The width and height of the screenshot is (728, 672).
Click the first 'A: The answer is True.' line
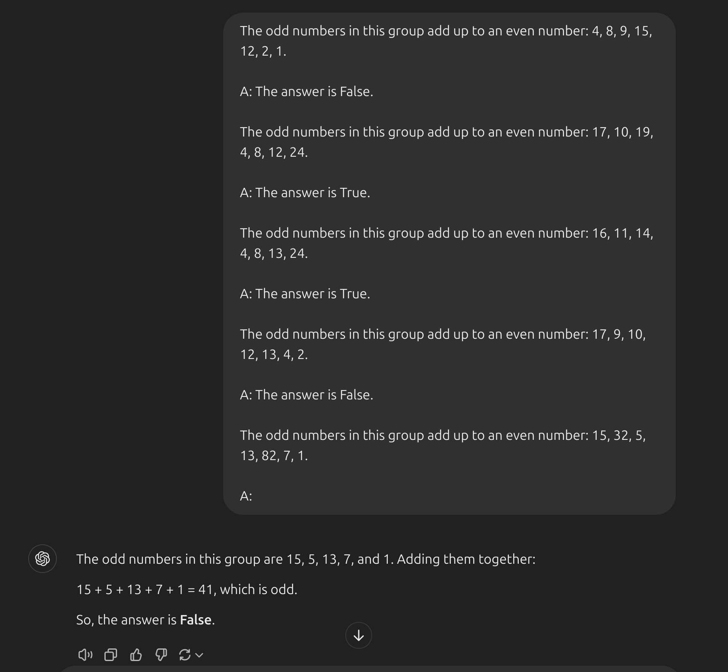[305, 193]
